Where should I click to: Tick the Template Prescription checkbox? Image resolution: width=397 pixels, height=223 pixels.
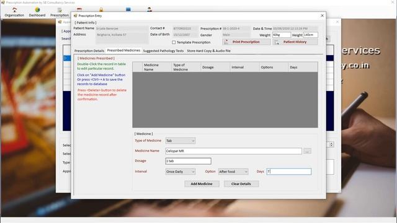174,43
